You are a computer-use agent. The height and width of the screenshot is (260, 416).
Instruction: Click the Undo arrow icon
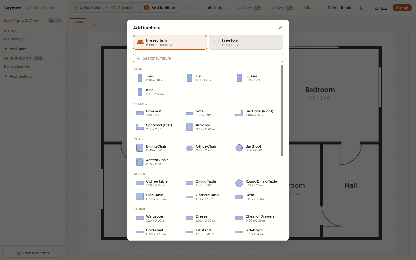coord(187,8)
